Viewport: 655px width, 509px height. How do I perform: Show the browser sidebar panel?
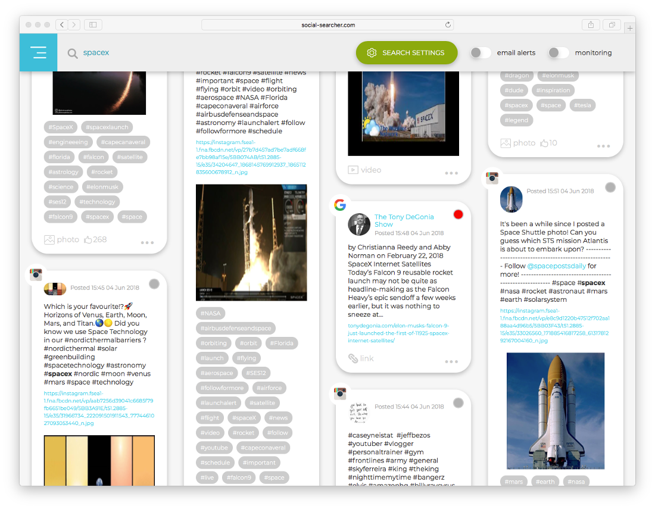[93, 24]
